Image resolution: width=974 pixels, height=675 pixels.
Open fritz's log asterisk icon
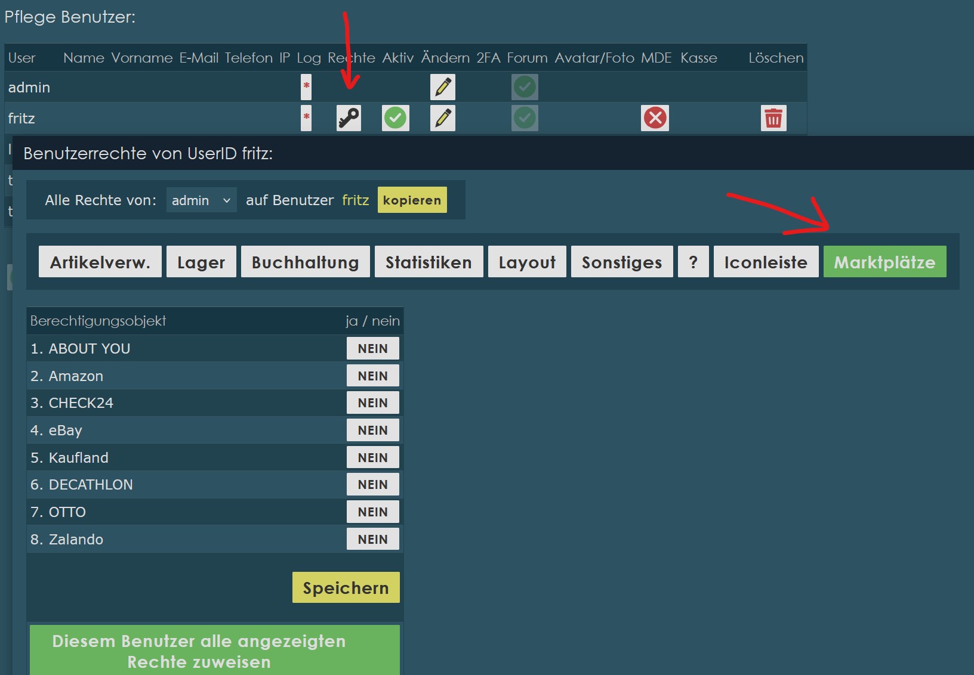306,118
